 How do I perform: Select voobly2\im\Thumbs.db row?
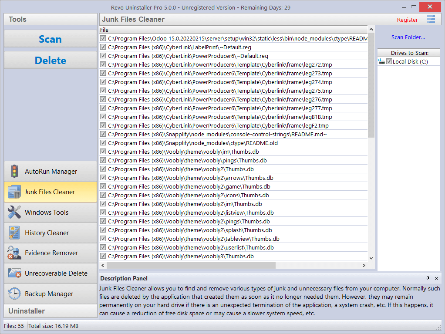(x=233, y=204)
